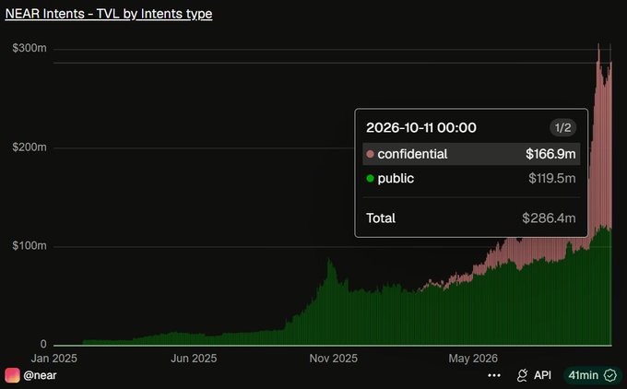Open the API button label
The width and height of the screenshot is (627, 389).
pyautogui.click(x=542, y=375)
